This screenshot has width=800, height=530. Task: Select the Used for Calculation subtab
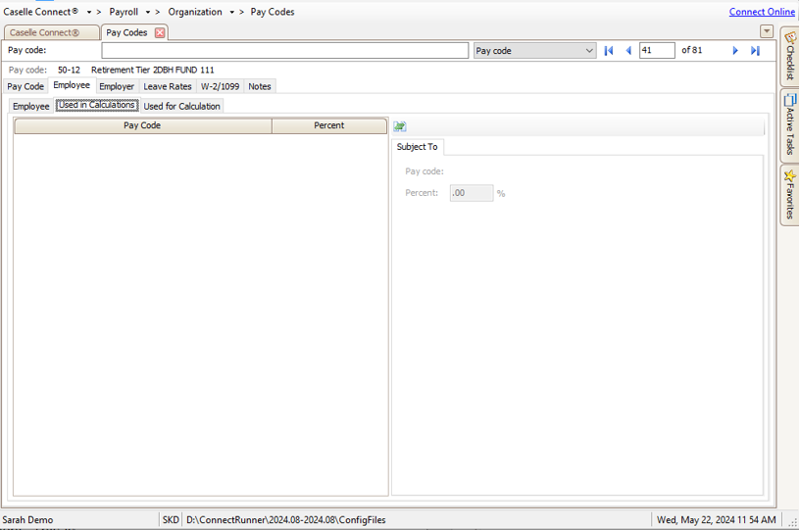182,106
